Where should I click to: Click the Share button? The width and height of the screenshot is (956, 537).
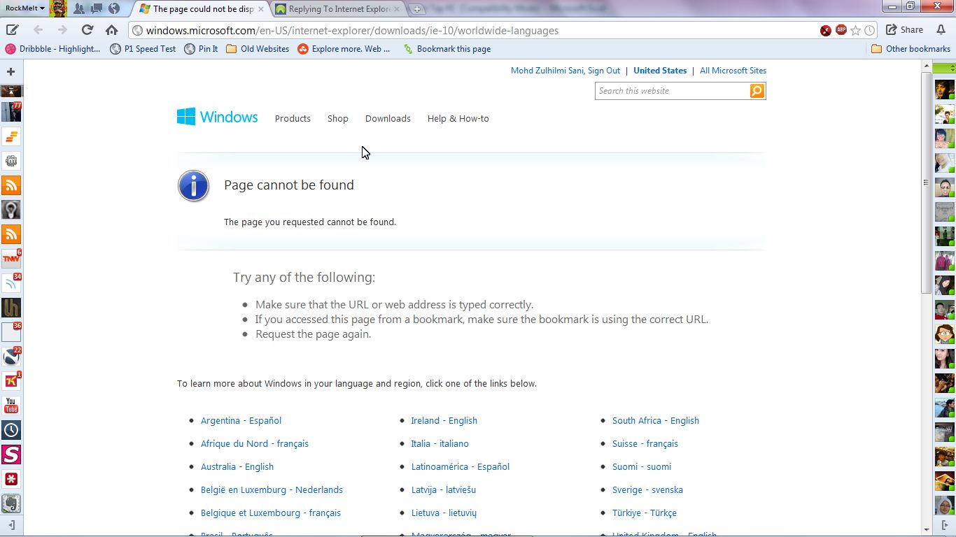(x=904, y=30)
